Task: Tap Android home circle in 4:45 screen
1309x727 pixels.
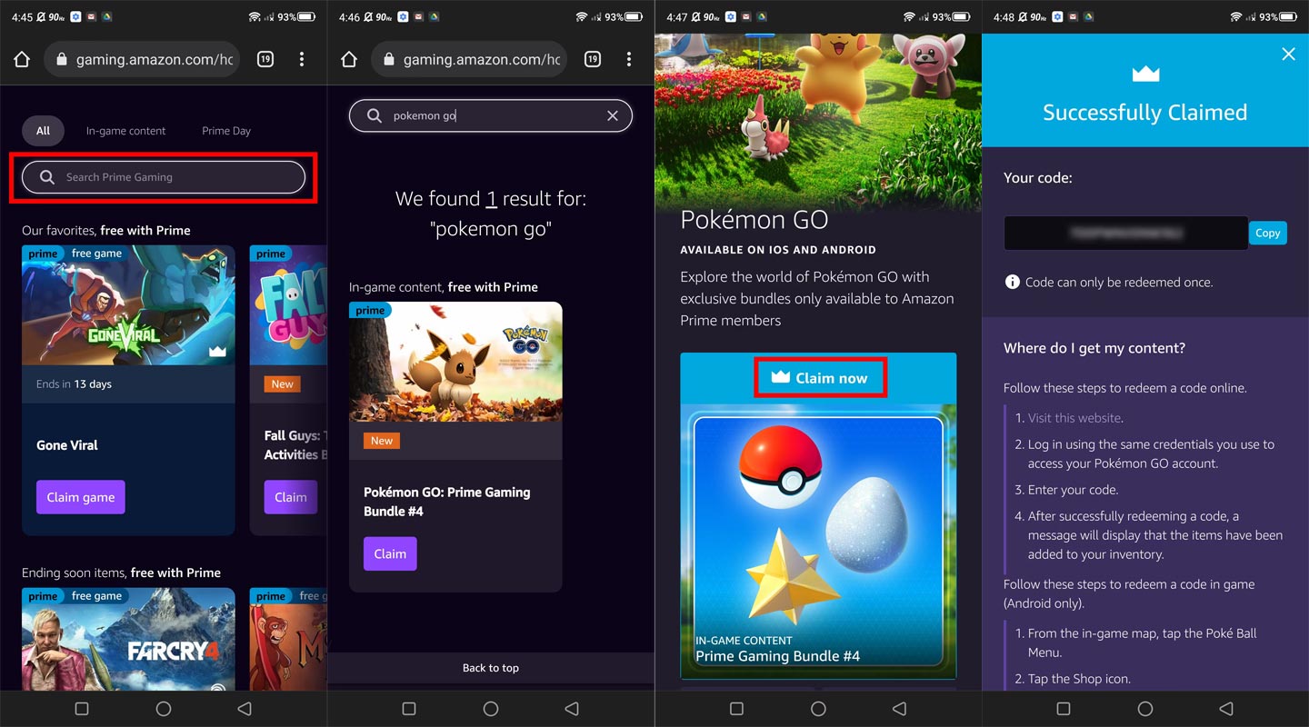Action: (164, 709)
